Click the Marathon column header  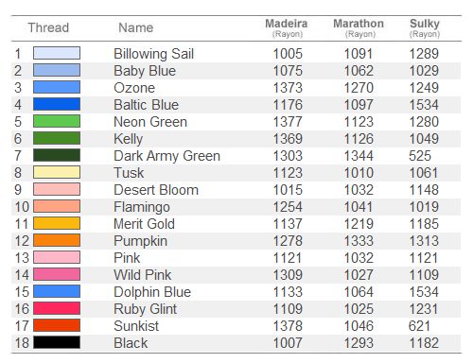point(359,27)
